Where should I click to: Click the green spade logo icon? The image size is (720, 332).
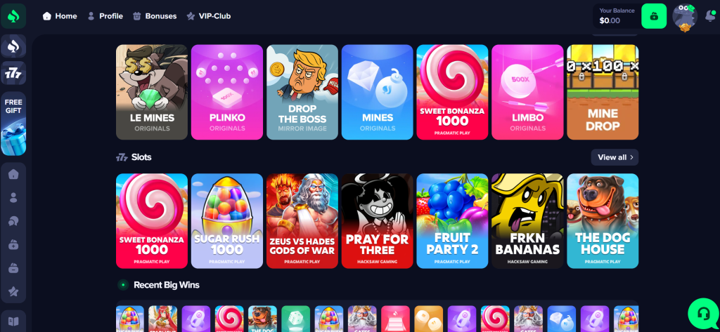[13, 16]
